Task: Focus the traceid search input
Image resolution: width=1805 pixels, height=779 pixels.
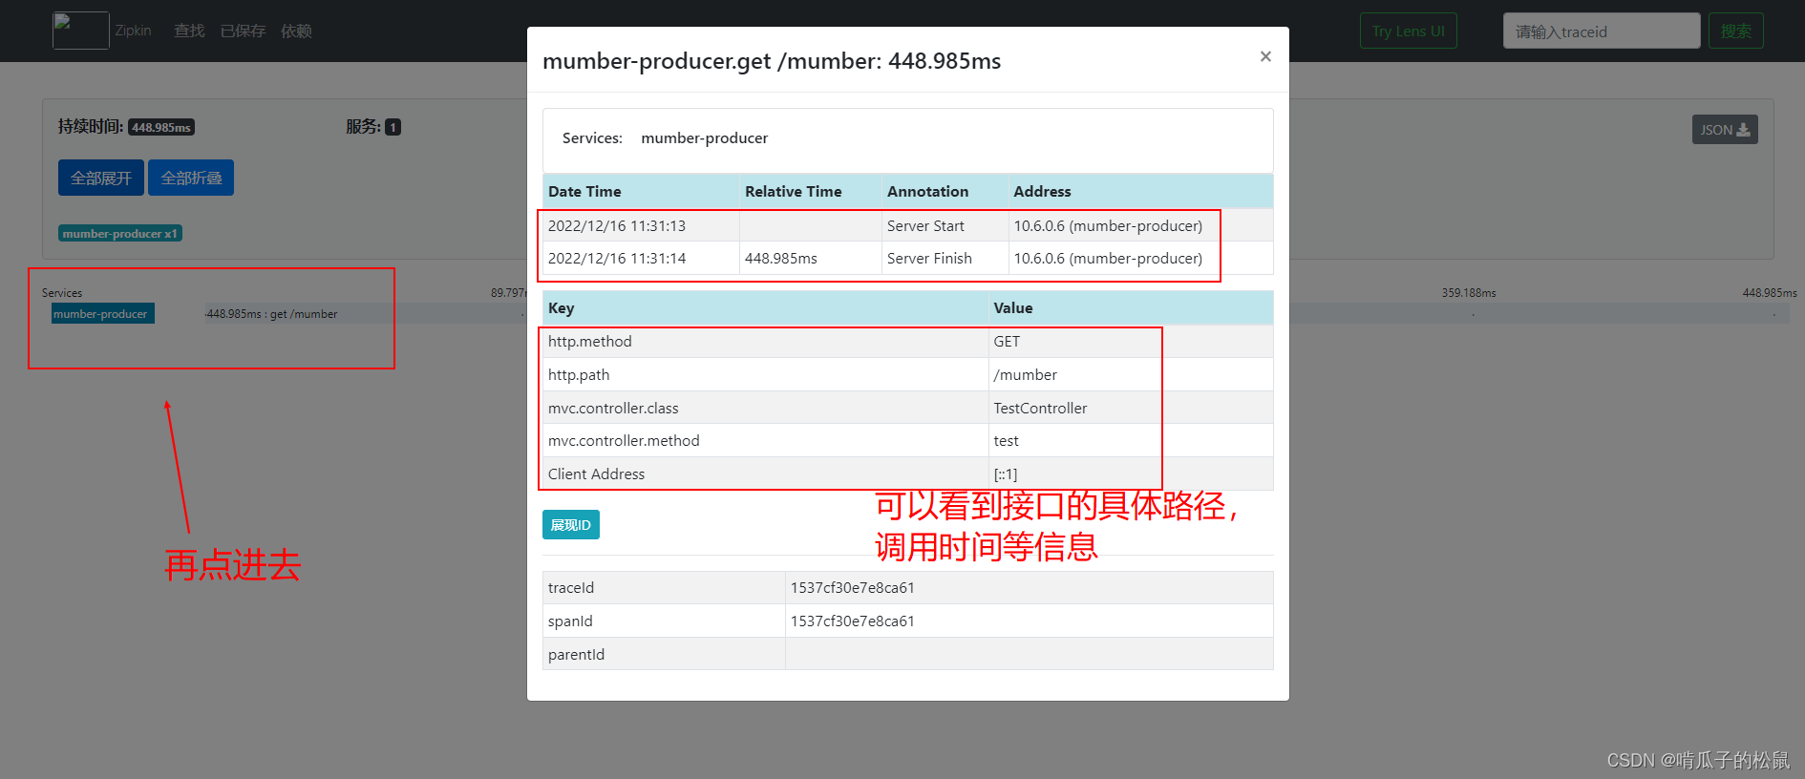Action: point(1602,31)
